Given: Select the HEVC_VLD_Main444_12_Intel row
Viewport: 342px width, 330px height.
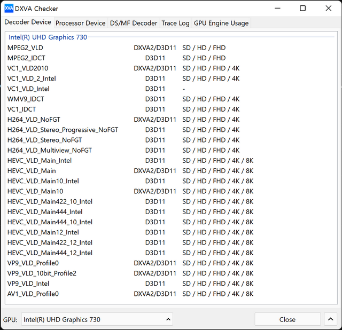Looking at the screenshot, I should 171,253.
